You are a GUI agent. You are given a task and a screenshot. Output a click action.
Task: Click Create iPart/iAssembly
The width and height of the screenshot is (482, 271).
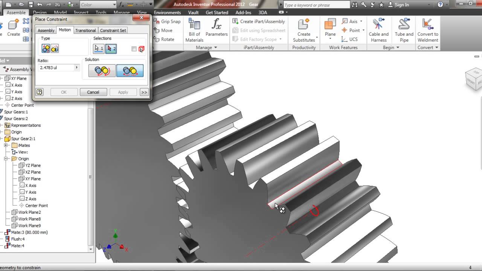[x=259, y=21]
